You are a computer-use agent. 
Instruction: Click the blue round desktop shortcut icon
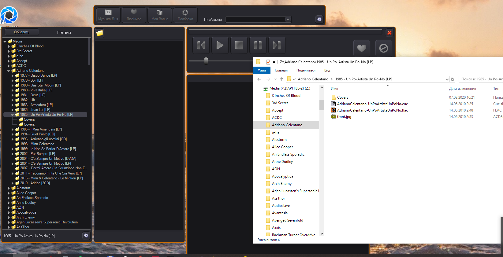coord(9,15)
